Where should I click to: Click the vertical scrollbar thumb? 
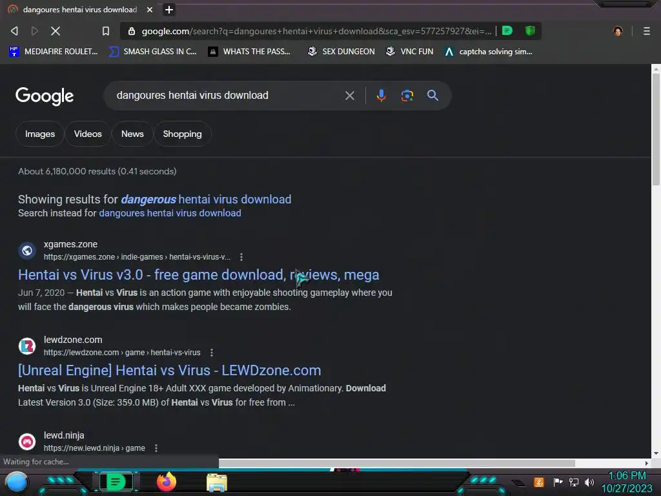(x=656, y=129)
